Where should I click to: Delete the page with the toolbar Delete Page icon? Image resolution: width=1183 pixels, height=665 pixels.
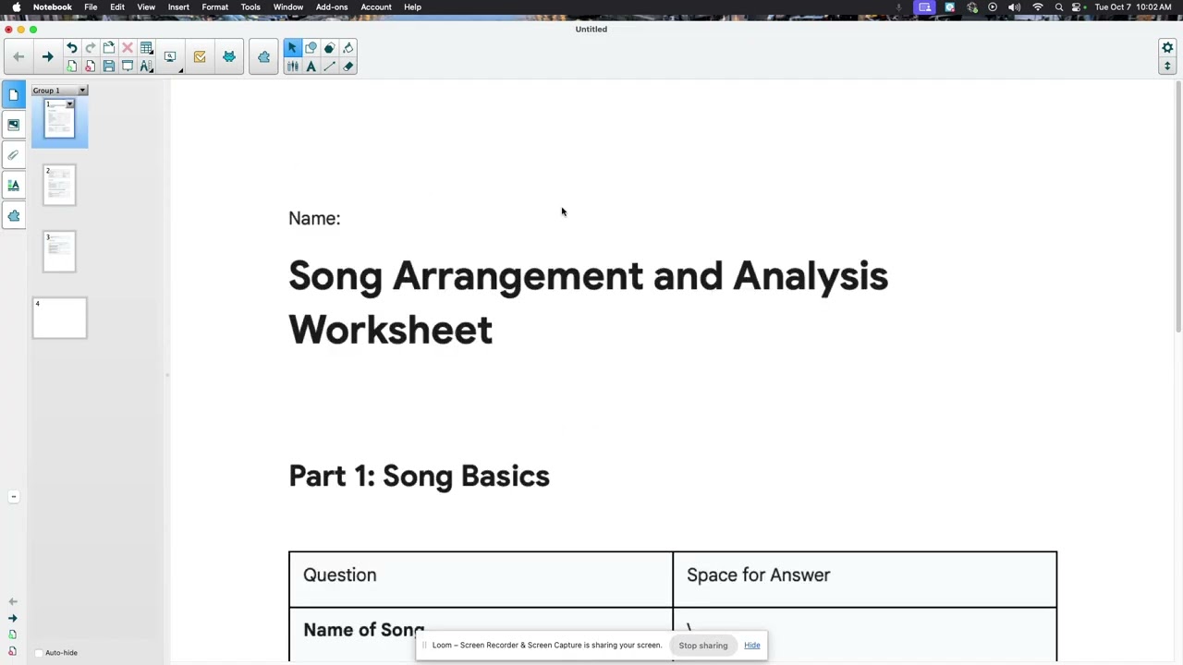(x=90, y=66)
